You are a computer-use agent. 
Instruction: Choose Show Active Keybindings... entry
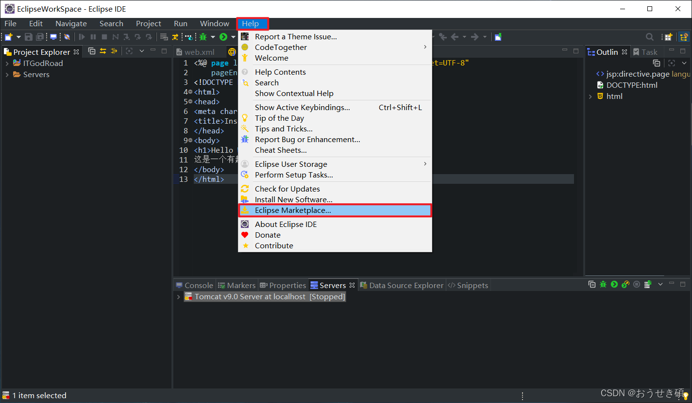pos(335,108)
